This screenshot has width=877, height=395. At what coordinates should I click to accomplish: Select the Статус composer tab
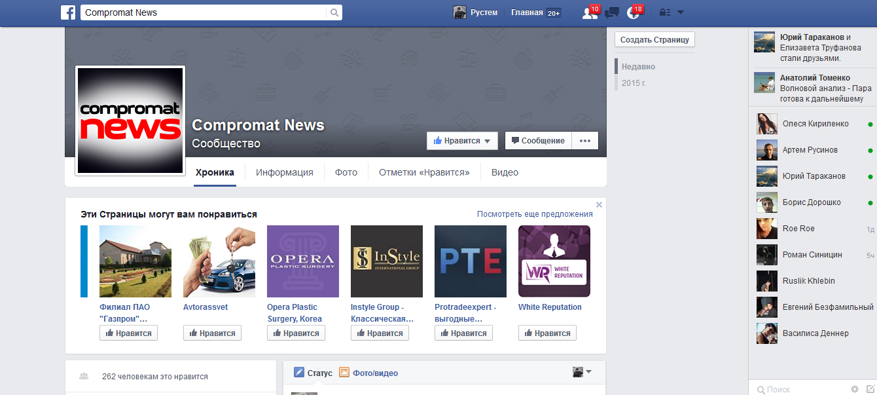coord(313,373)
